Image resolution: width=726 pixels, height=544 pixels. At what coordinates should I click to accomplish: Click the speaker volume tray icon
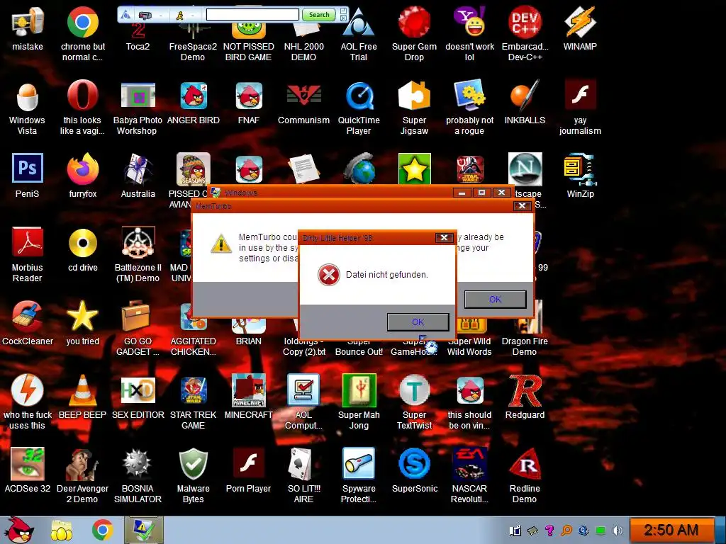(x=617, y=530)
